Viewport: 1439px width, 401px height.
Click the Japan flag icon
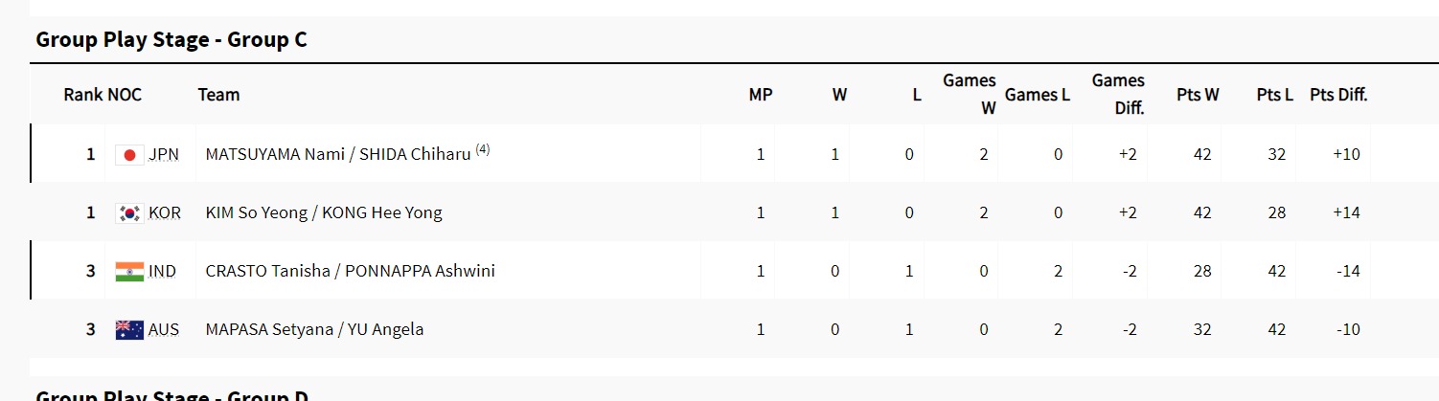(129, 154)
